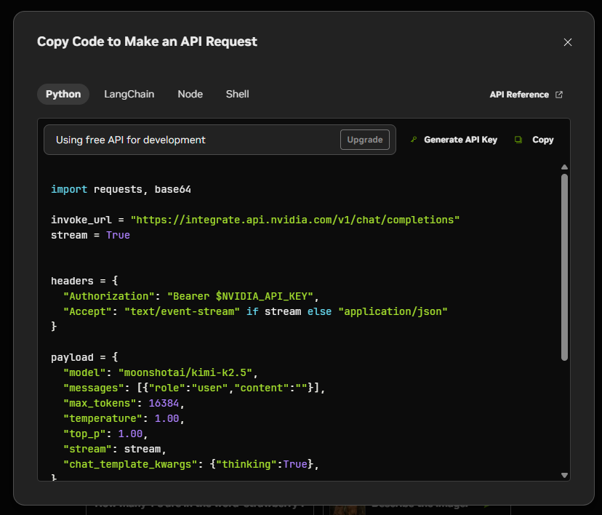Click the "top_p" key in payload
The width and height of the screenshot is (602, 515).
84,434
